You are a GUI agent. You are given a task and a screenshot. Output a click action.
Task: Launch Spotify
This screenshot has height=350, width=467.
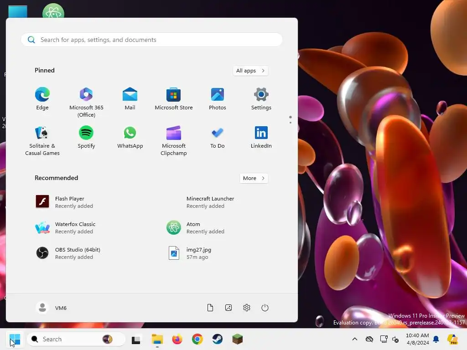(x=86, y=138)
